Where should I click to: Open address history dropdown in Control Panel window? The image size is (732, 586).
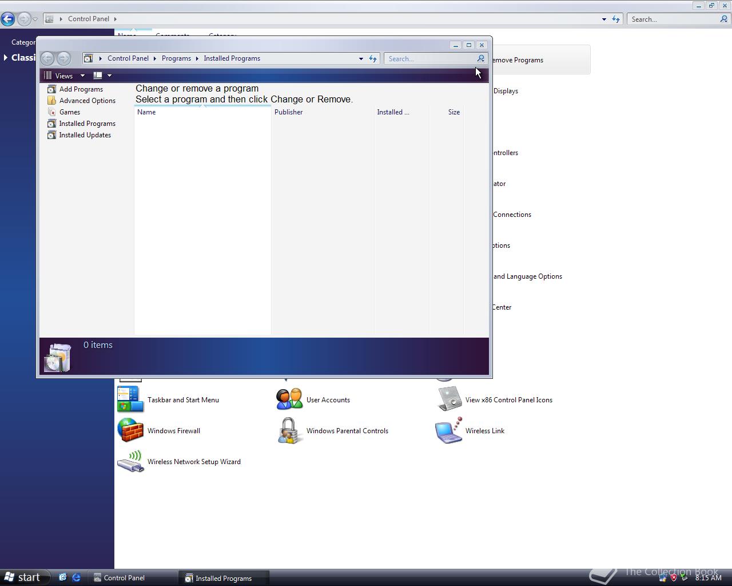[x=604, y=19]
